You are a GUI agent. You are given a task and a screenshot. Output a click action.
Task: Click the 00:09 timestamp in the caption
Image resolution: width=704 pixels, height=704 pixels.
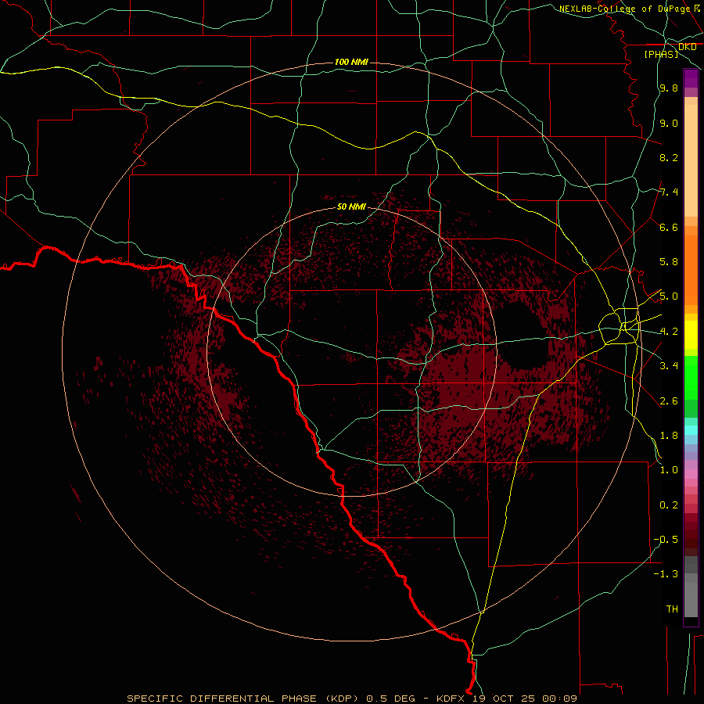559,699
